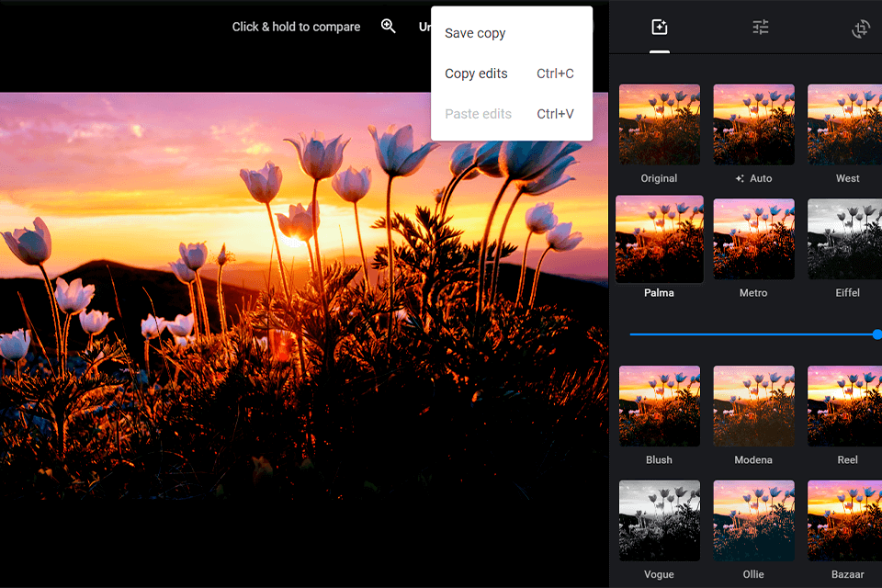Screen dimensions: 882x588
Task: Click the blue slider handle for Palma strength
Action: point(876,334)
